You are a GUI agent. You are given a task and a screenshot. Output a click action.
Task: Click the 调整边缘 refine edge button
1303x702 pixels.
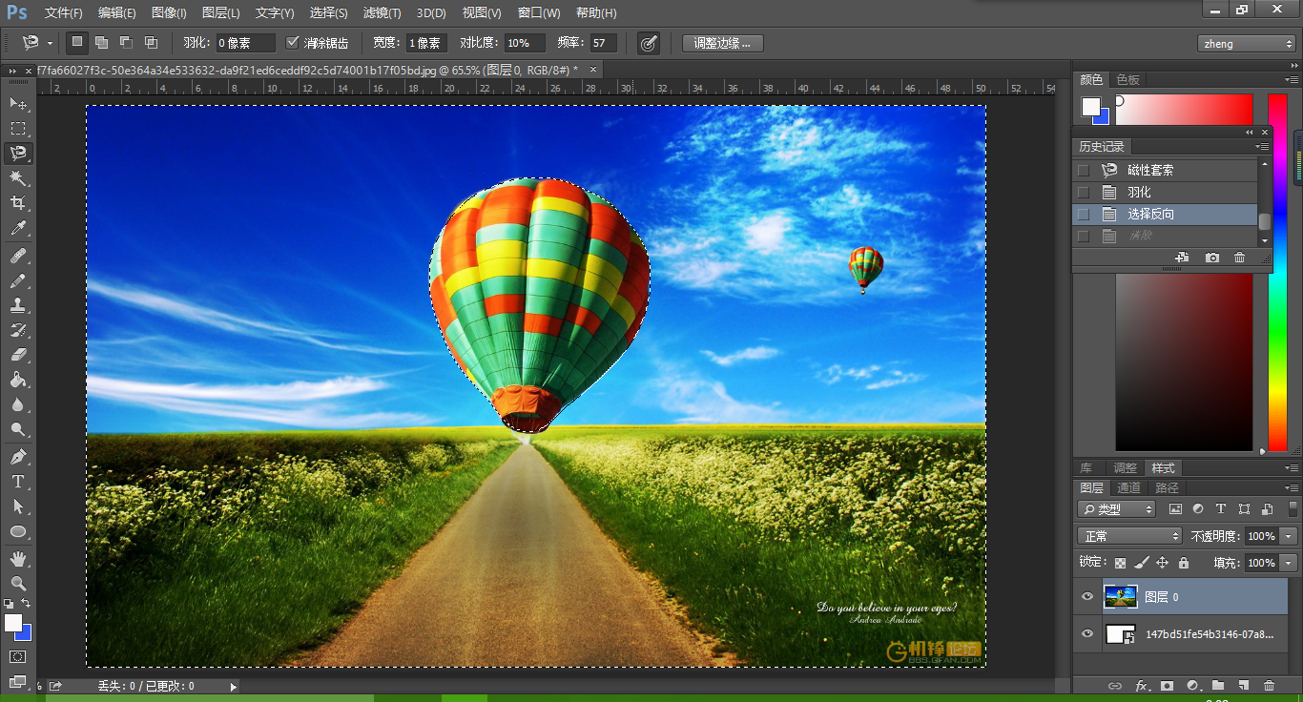722,43
